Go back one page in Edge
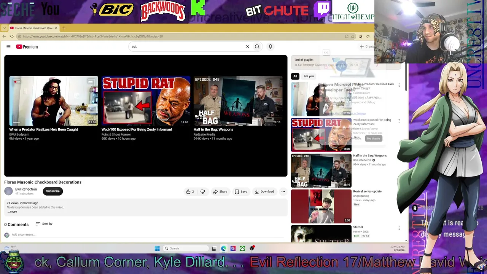Image resolution: width=487 pixels, height=274 pixels. click(x=4, y=36)
